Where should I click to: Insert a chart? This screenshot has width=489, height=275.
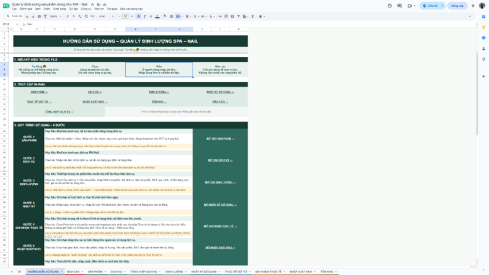232,16
